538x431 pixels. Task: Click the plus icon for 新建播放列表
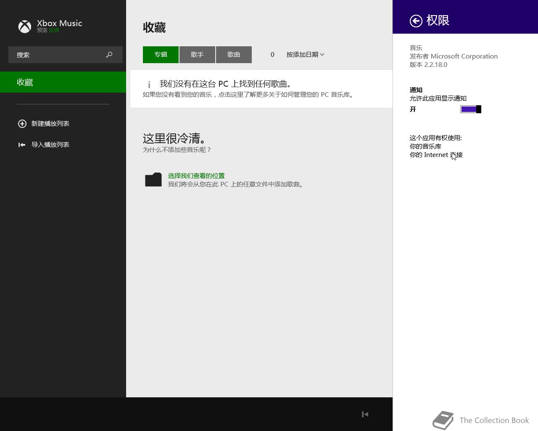click(22, 123)
